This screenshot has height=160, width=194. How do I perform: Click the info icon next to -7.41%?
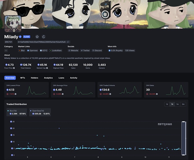[16, 94]
